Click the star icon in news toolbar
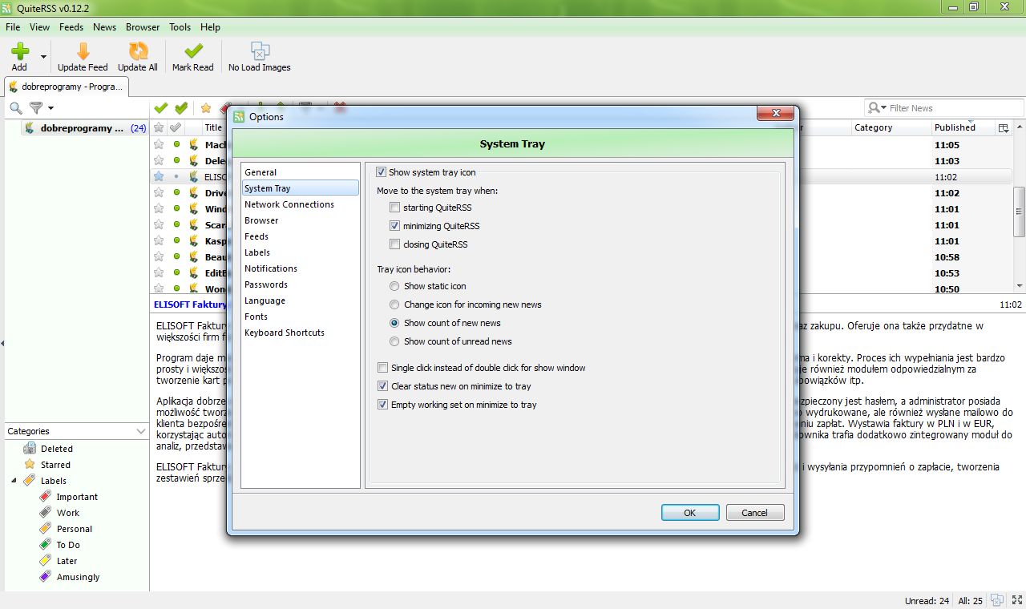This screenshot has height=609, width=1026. (x=206, y=108)
